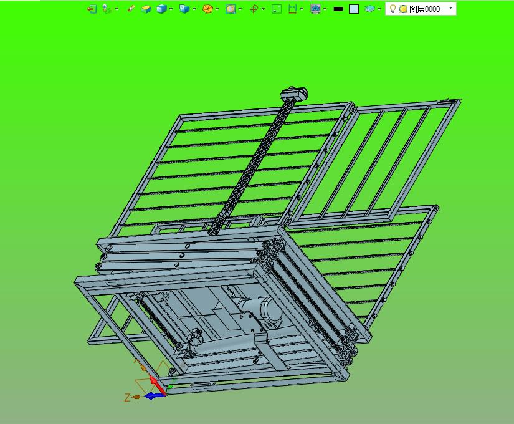Click the measure distance dimension icon
Viewport: 514px width, 424px height.
point(292,9)
